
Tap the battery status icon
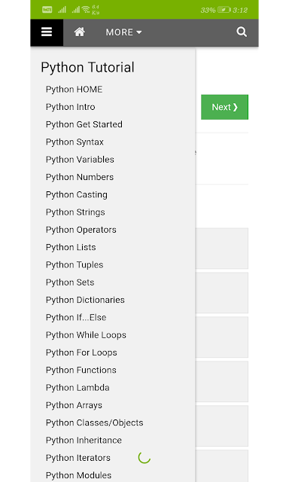pyautogui.click(x=224, y=10)
